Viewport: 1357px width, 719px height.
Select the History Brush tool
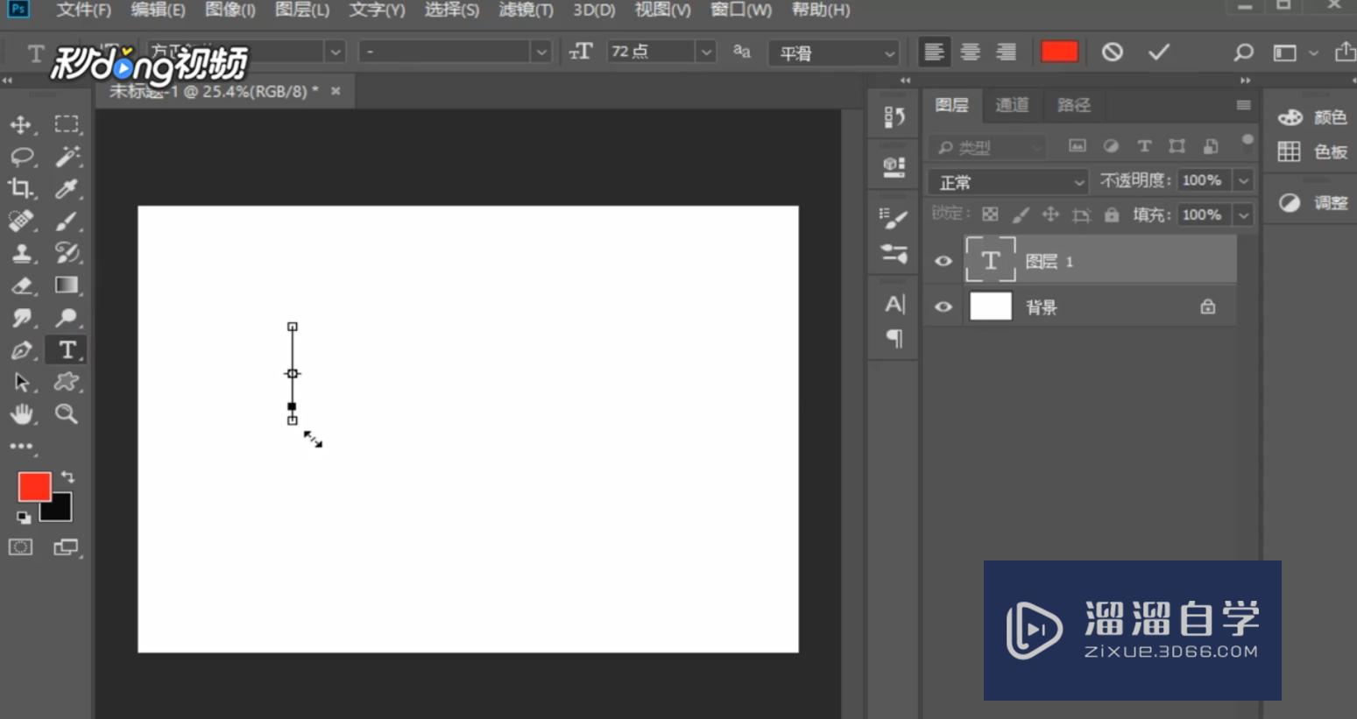point(67,253)
